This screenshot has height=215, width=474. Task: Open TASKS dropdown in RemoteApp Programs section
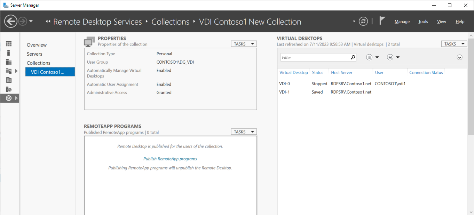pos(244,132)
